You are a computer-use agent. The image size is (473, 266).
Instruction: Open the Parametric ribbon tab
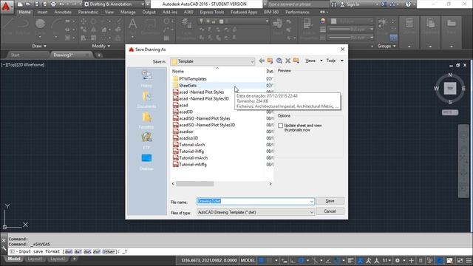(88, 12)
